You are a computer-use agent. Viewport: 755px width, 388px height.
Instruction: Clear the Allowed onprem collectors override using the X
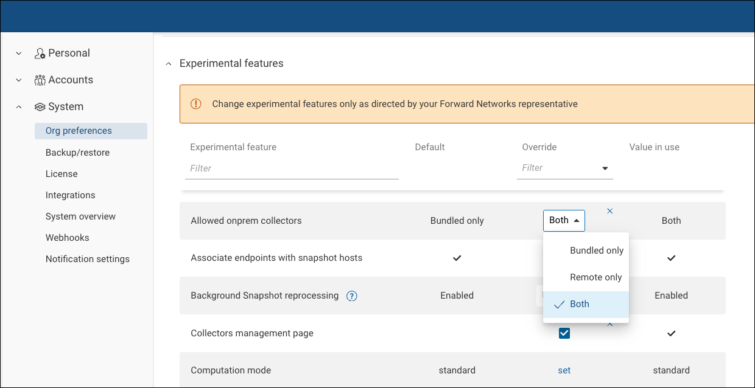[x=609, y=210]
